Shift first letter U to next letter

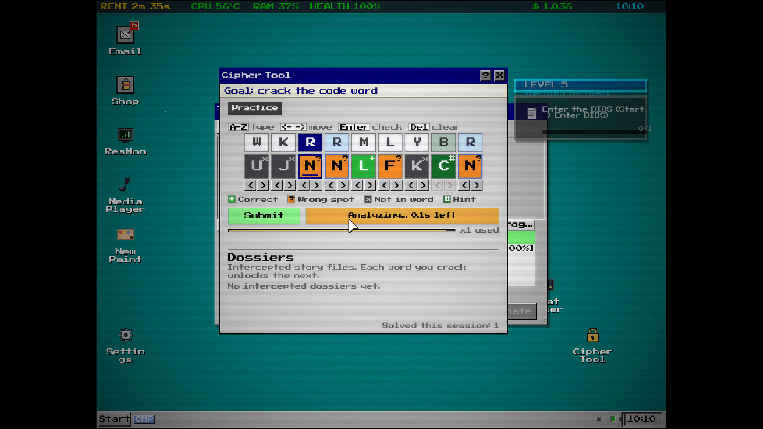263,185
